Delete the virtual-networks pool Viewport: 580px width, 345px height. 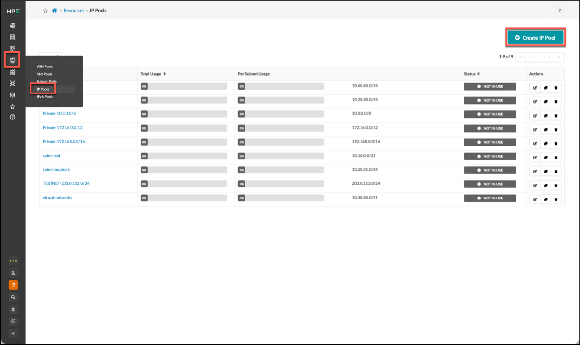coord(556,199)
